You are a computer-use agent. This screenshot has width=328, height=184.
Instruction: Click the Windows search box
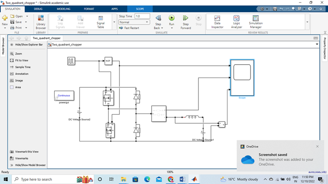(53, 179)
